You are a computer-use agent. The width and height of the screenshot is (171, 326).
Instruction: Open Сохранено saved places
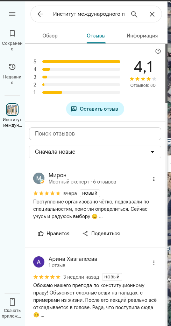pyautogui.click(x=12, y=40)
